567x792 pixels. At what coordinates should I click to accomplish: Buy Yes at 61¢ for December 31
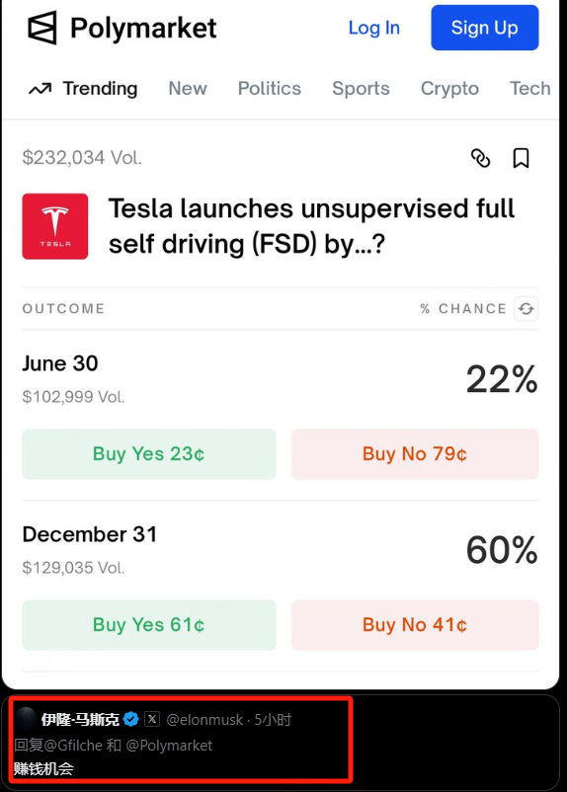pos(149,625)
